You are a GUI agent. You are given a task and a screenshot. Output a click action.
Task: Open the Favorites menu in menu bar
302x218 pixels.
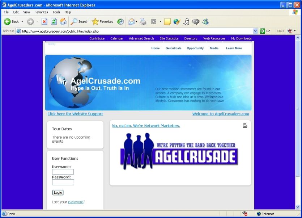(41, 12)
